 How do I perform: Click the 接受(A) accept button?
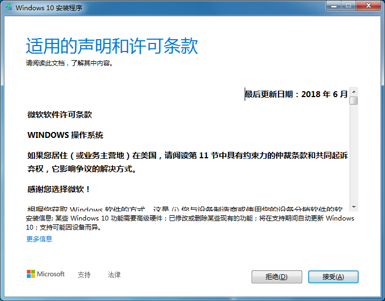(333, 277)
